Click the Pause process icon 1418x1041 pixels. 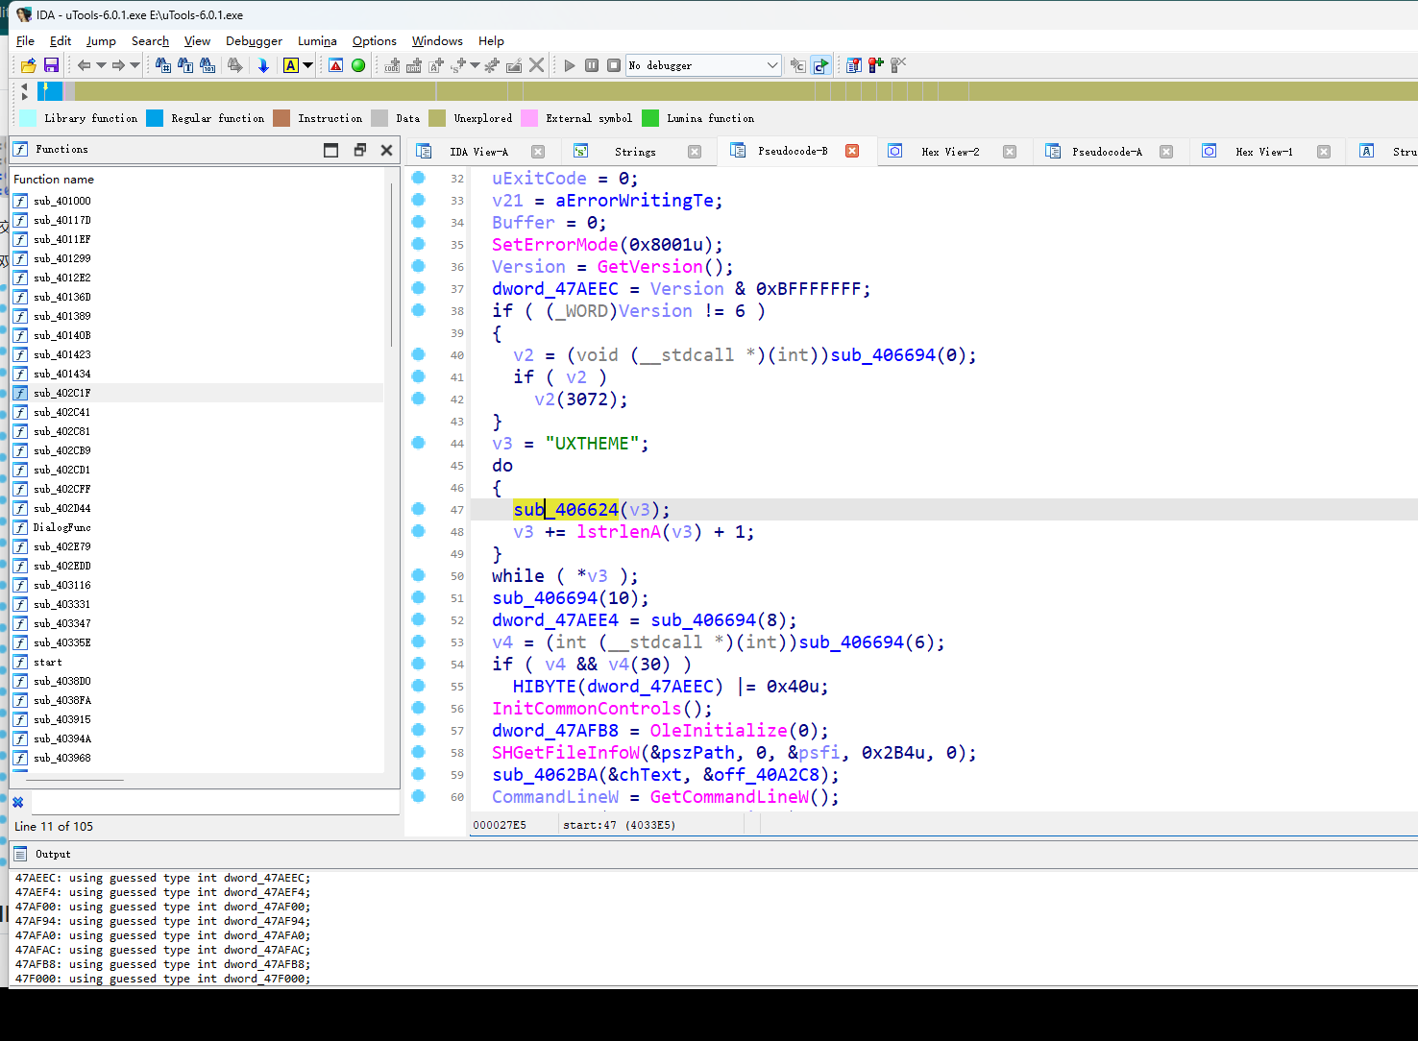(x=592, y=65)
